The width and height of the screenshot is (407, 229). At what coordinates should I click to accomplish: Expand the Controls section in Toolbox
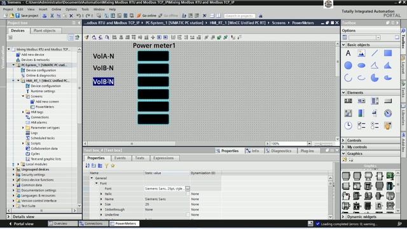343,140
